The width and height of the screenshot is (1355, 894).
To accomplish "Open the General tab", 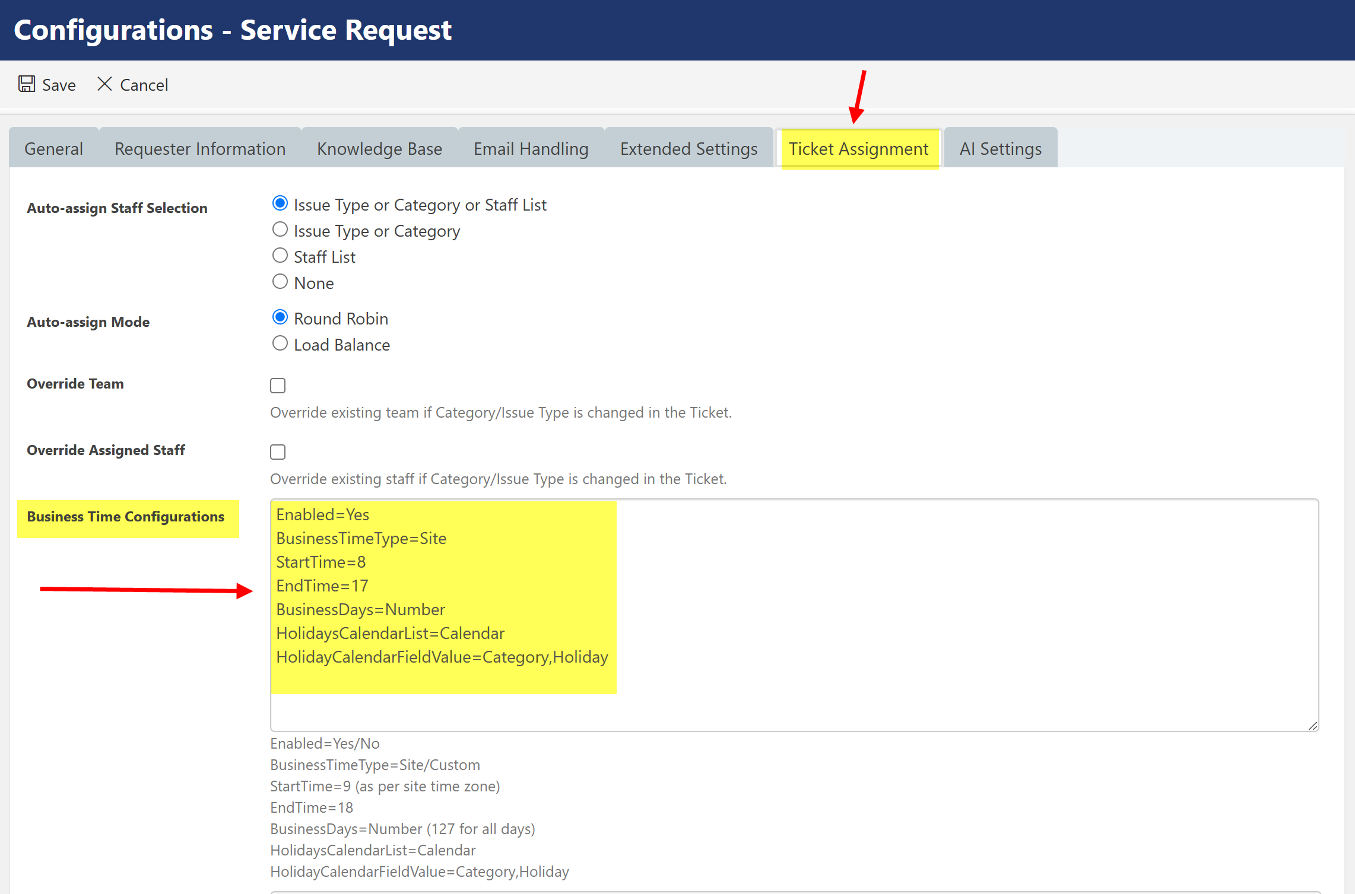I will tap(53, 149).
